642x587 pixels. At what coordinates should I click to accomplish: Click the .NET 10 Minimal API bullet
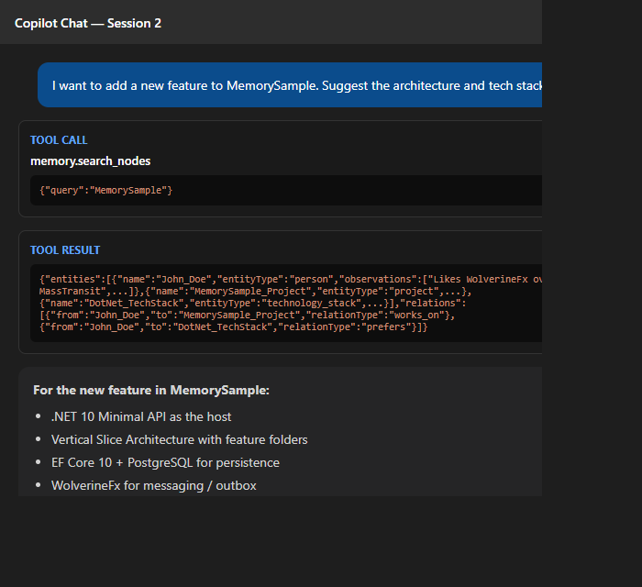pyautogui.click(x=141, y=416)
